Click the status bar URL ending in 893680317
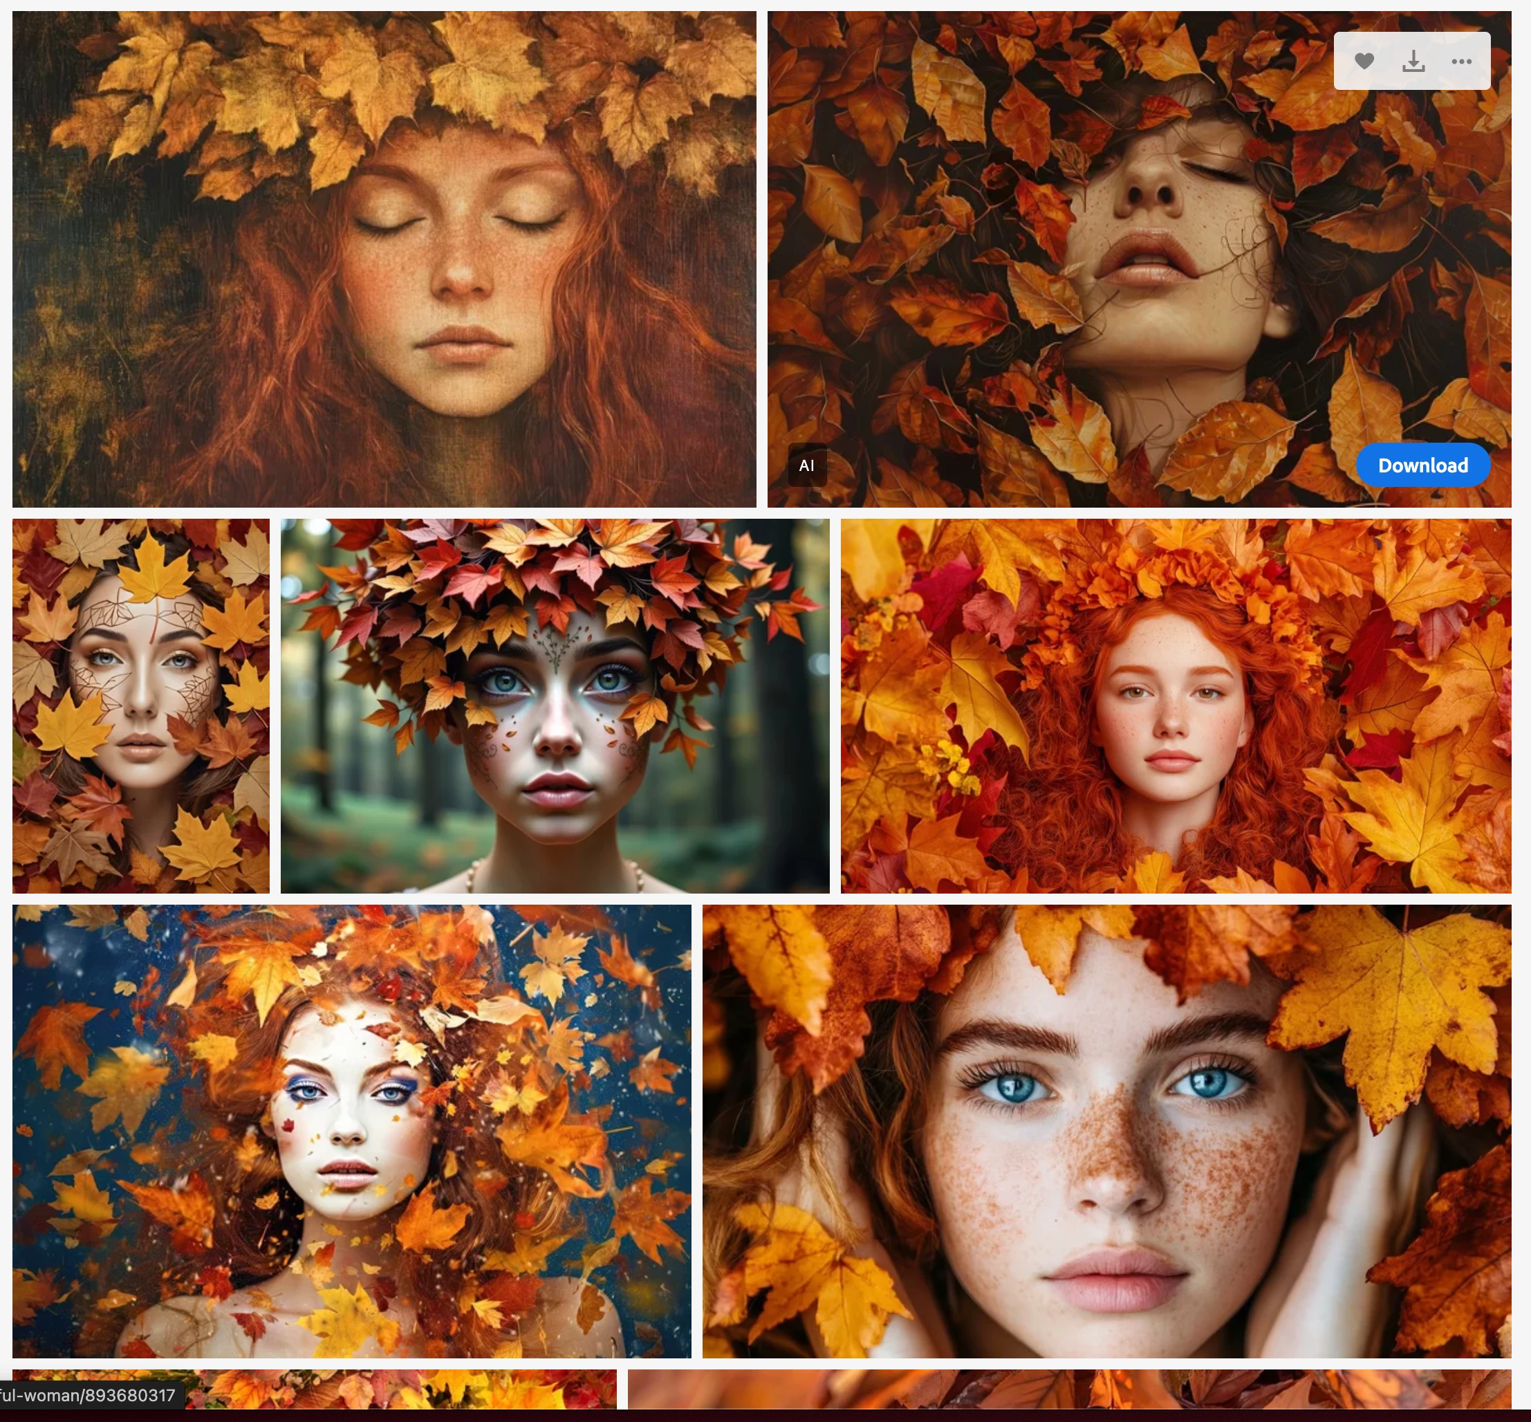Screen dimensions: 1531x1422 click(x=89, y=1395)
